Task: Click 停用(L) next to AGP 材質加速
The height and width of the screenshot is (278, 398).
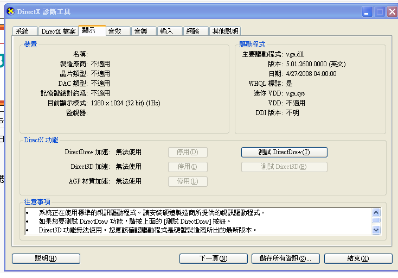Action: pyautogui.click(x=188, y=181)
